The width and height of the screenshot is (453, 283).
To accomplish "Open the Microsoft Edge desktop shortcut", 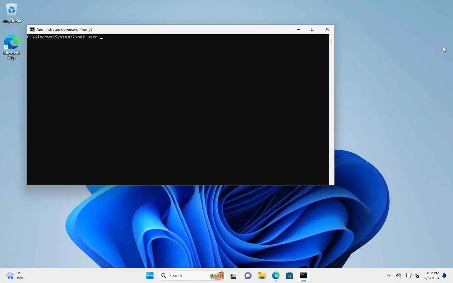I will (12, 47).
